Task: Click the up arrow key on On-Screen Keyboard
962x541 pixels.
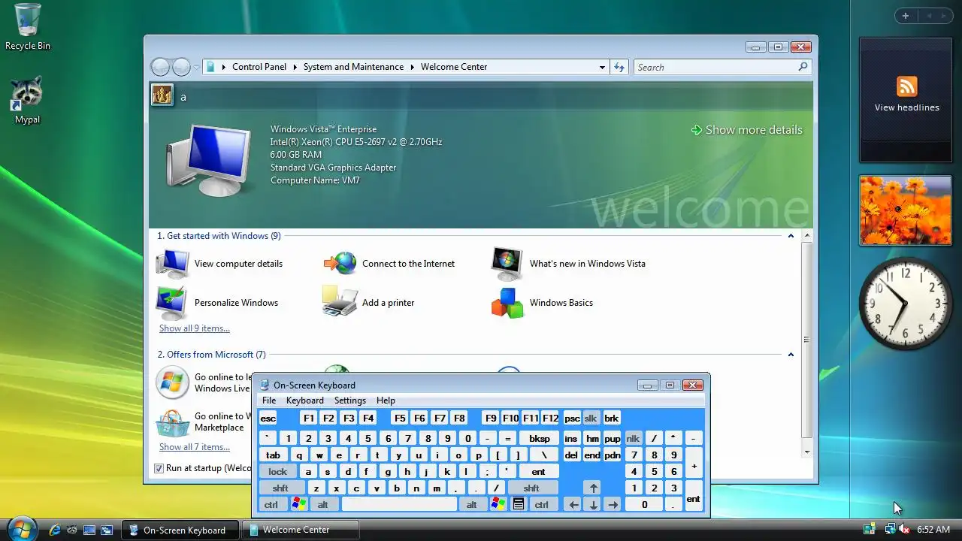Action: 593,488
